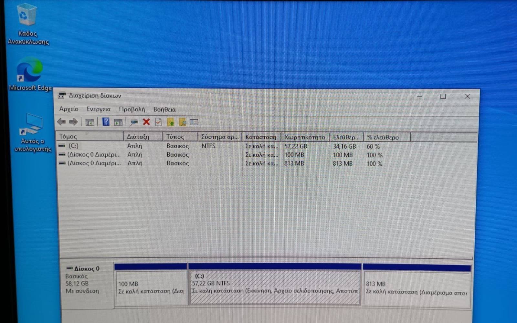This screenshot has height=323, width=517.
Task: Open the Βοήθεια menu
Action: (164, 109)
